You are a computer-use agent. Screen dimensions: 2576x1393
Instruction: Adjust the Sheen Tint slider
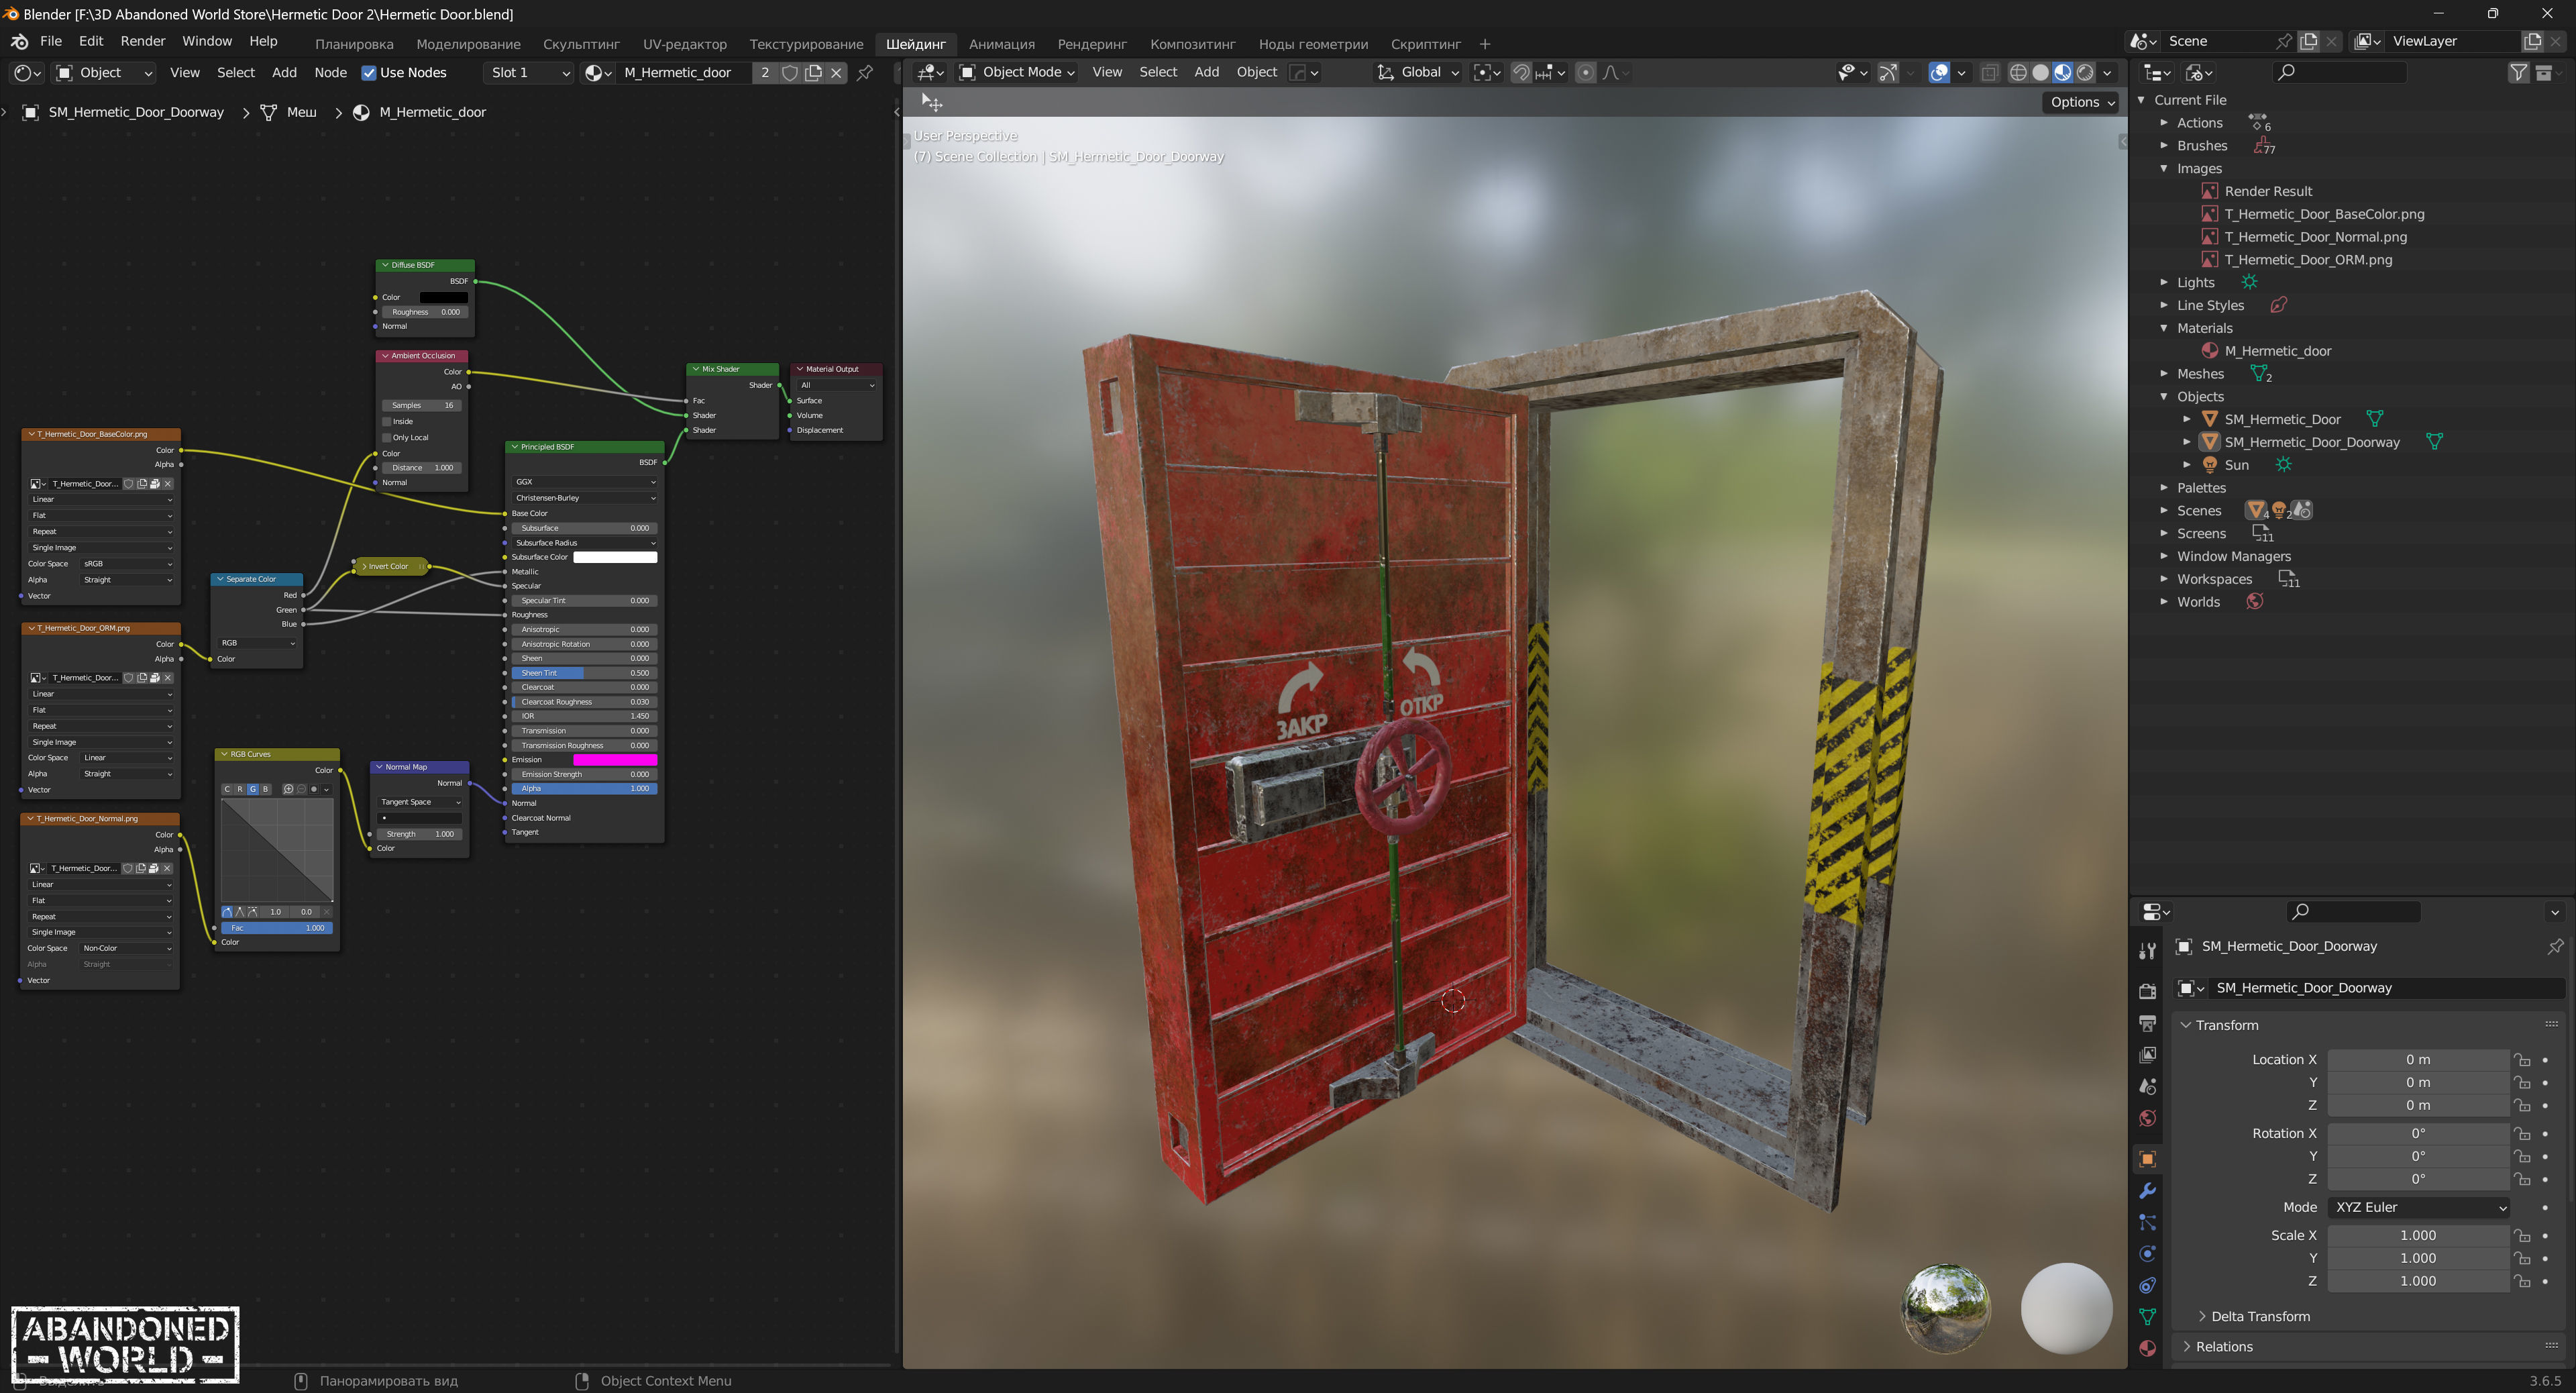pyautogui.click(x=584, y=673)
